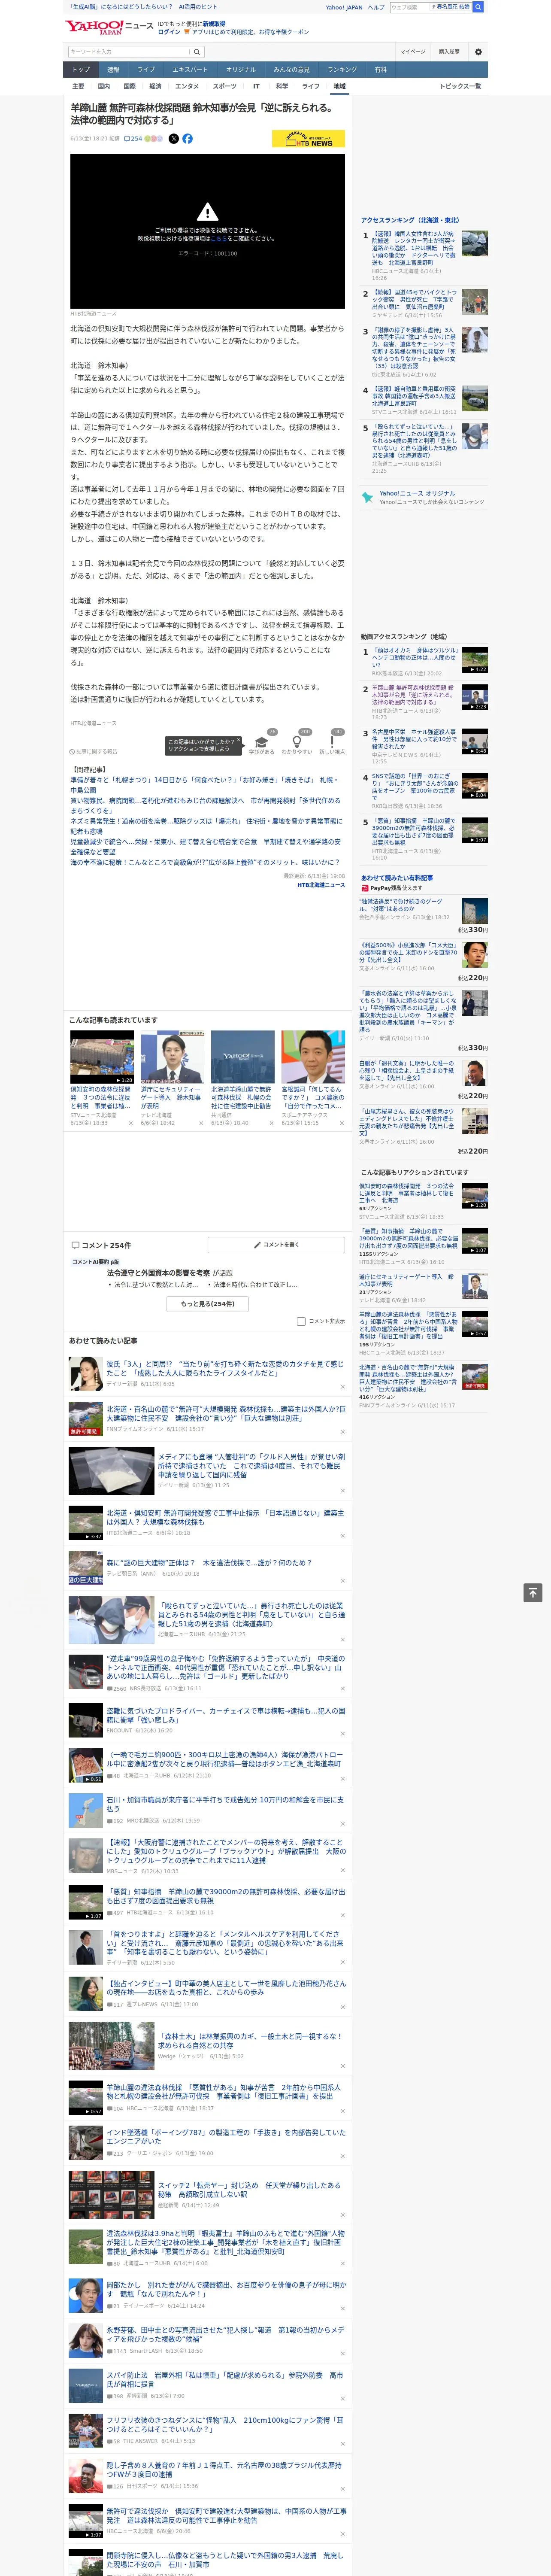551x2576 pixels.
Task: Open regional access ranking item 1 thumbnail
Action: point(475,244)
